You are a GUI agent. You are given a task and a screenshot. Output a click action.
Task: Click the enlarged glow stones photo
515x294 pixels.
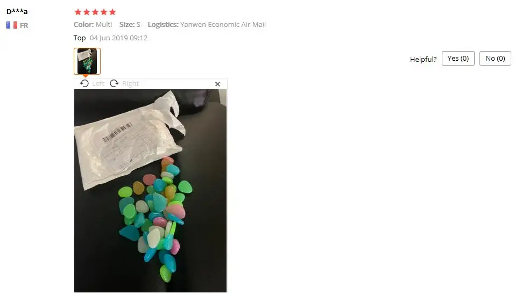pos(150,191)
